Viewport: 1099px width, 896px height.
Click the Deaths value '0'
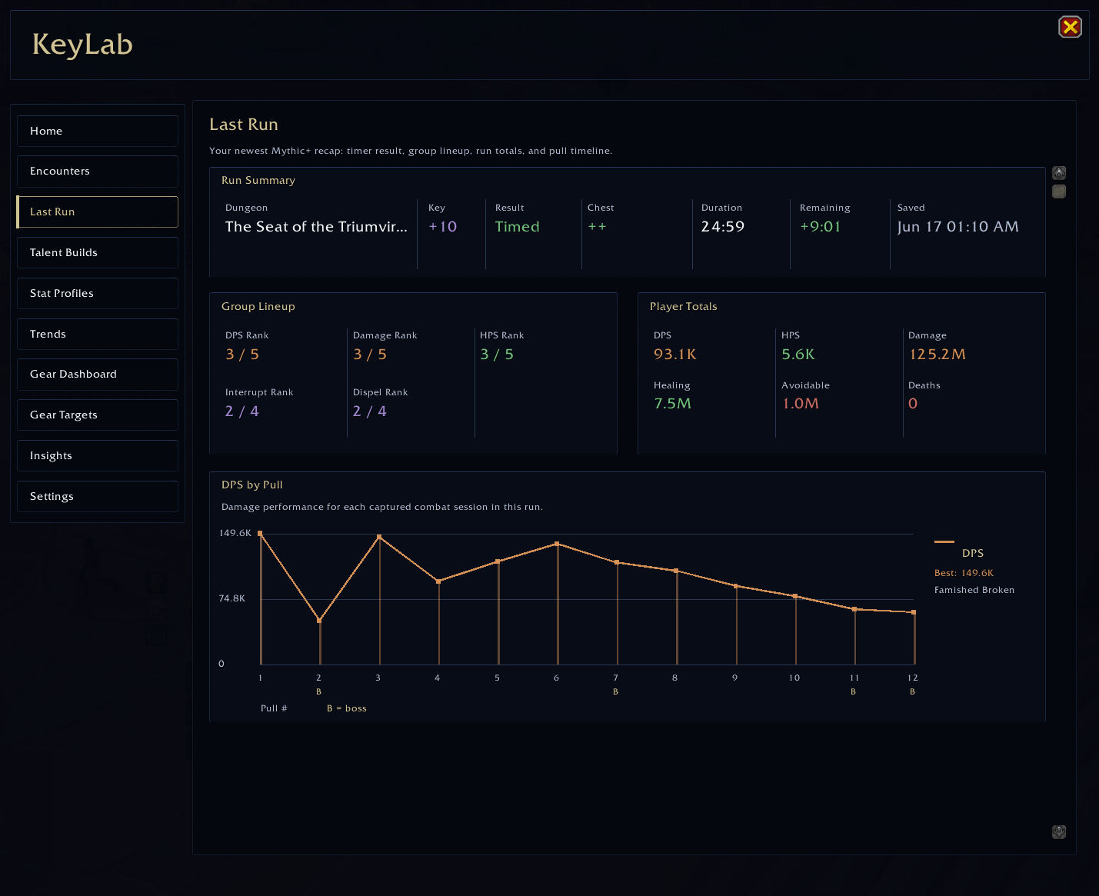(913, 404)
